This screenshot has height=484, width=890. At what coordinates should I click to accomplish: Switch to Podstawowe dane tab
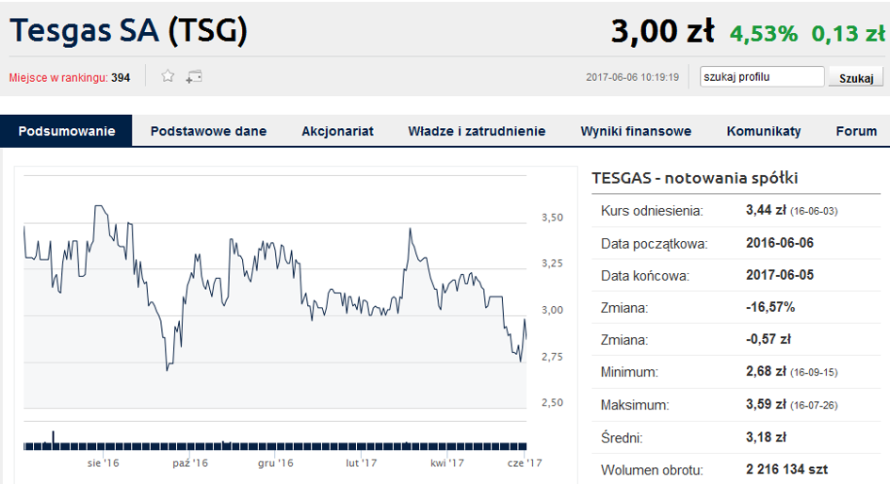(208, 131)
